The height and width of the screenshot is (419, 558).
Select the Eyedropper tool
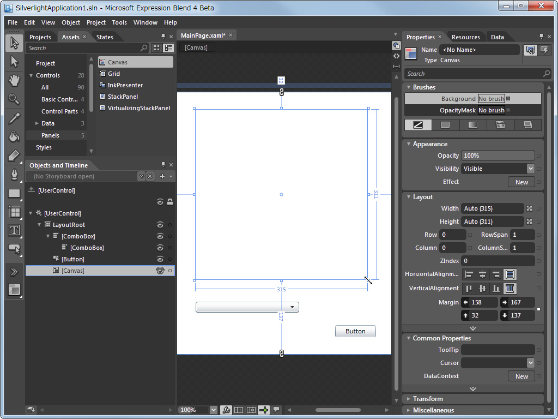(14, 118)
